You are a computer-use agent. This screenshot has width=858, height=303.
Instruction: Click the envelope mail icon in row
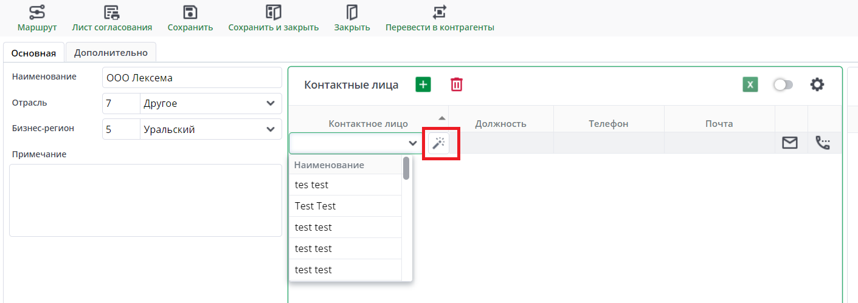[x=790, y=143]
